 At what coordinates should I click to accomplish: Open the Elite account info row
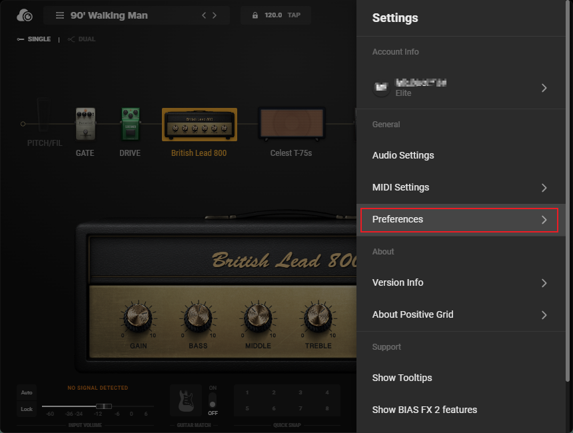[x=461, y=88]
